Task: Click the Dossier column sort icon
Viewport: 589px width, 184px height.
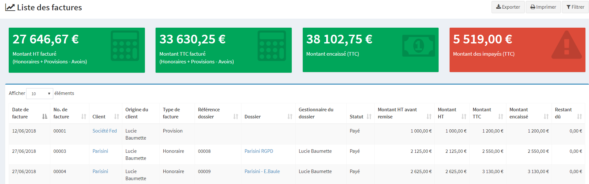Action: [290, 116]
